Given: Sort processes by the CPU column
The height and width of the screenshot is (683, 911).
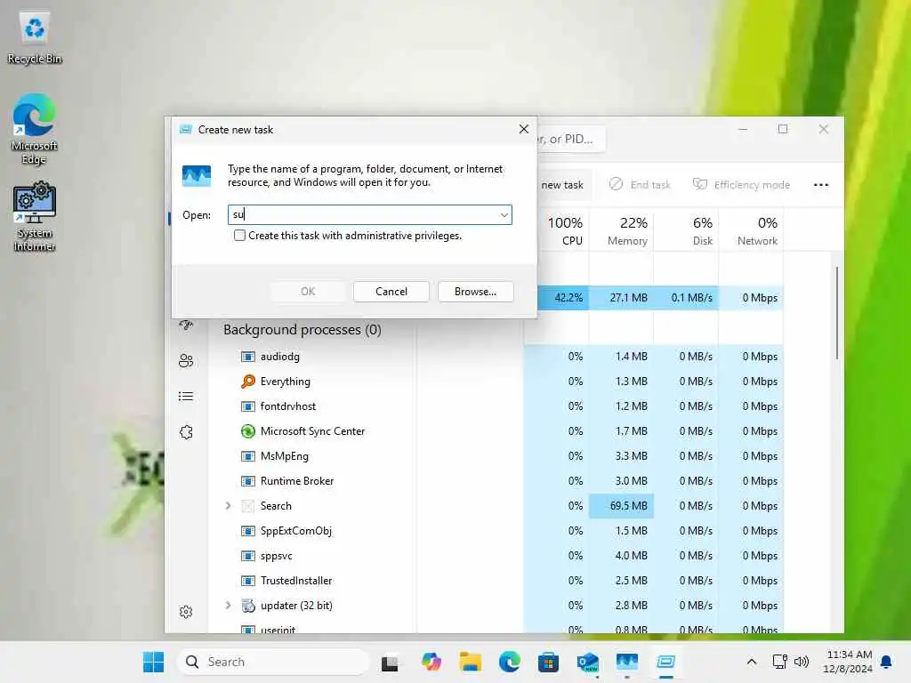Looking at the screenshot, I should 565,230.
